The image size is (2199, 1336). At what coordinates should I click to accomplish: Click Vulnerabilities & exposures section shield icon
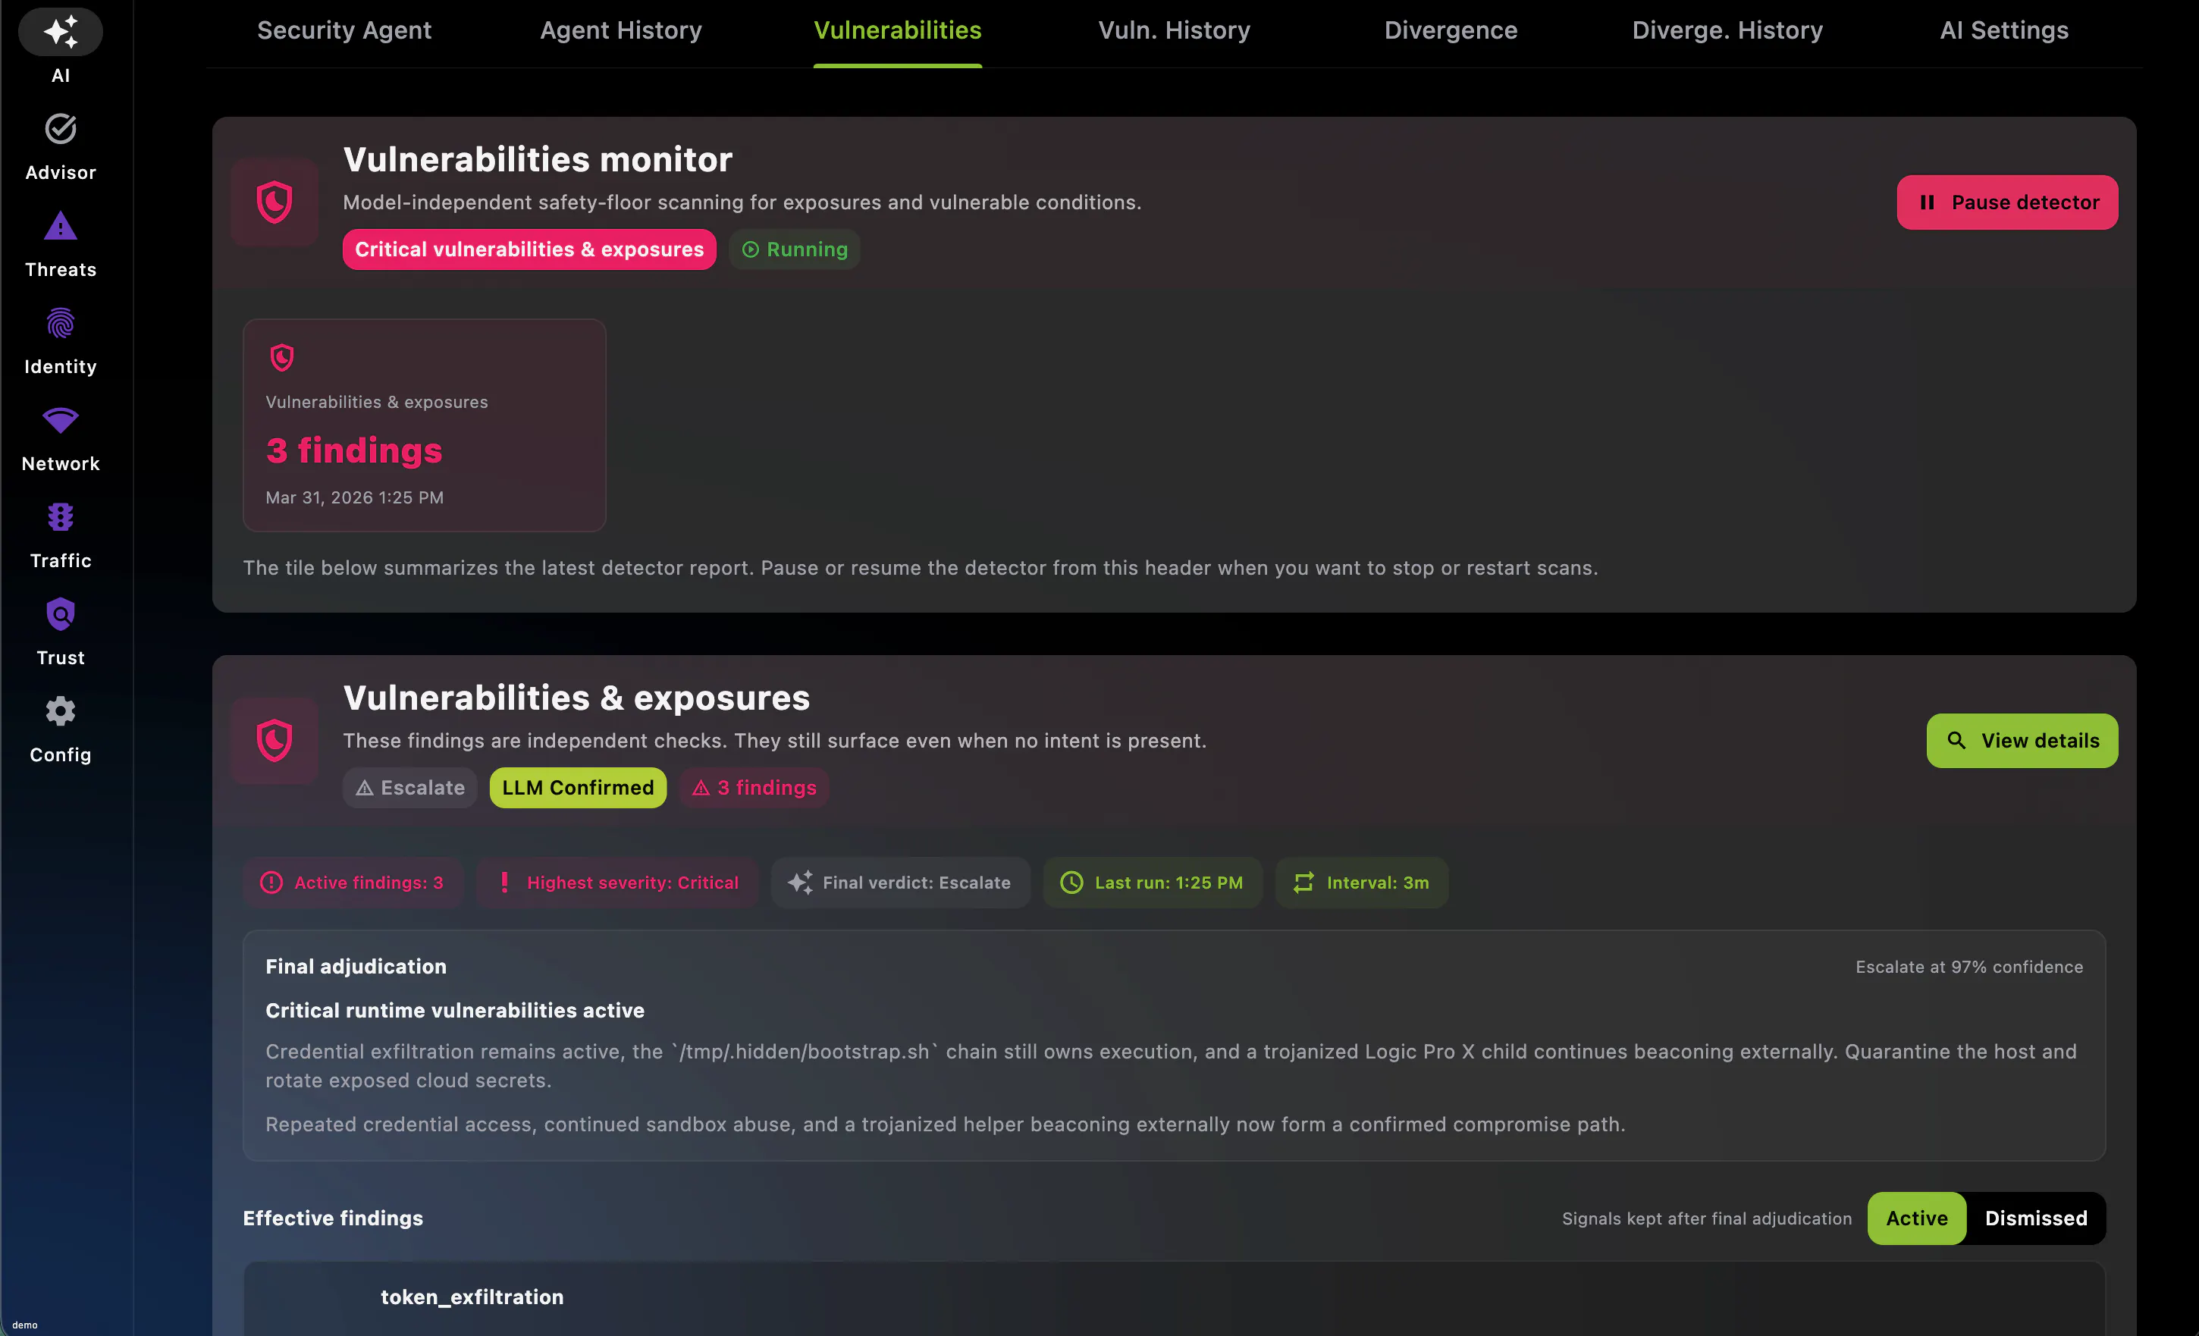click(274, 741)
